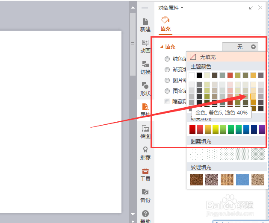
Task: Select the woven burlap texture fill
Action: click(227, 180)
